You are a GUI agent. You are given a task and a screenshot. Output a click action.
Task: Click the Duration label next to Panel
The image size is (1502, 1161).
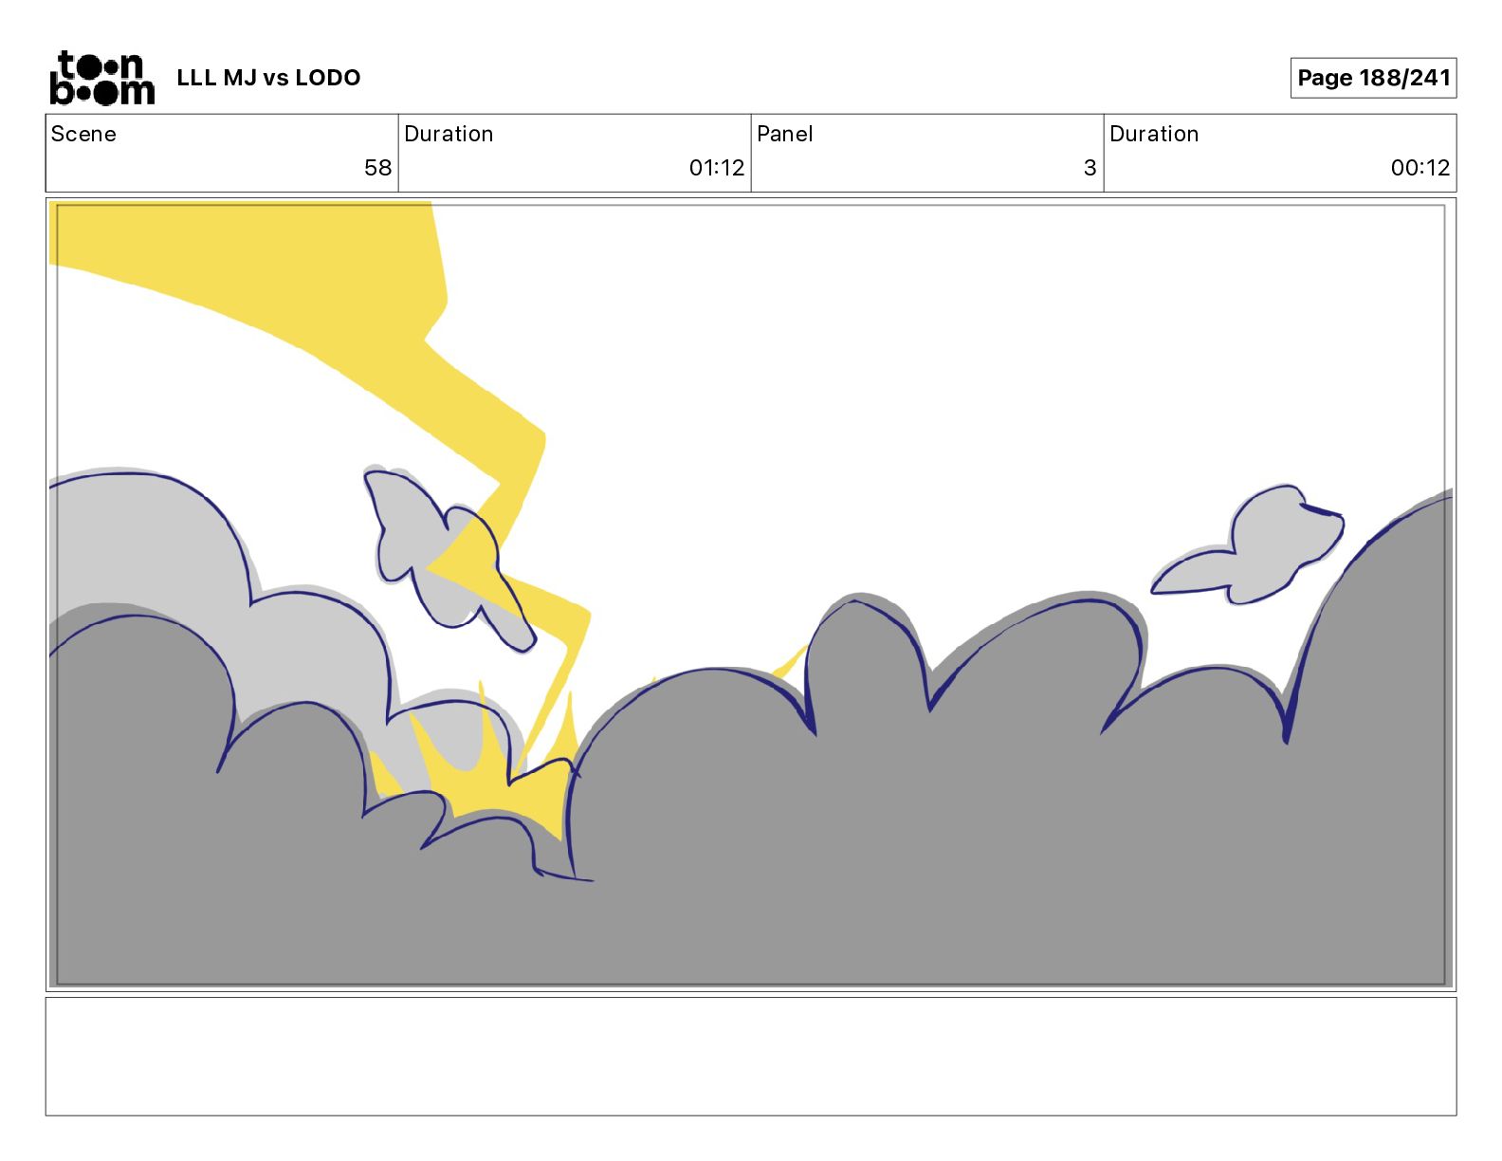(x=1154, y=134)
